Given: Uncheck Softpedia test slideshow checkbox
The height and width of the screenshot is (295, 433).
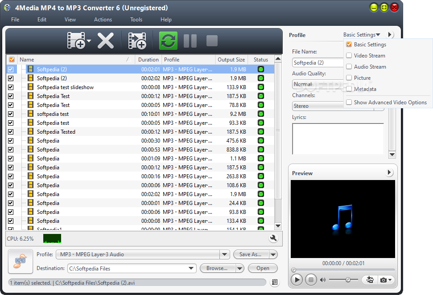Looking at the screenshot, I should [x=11, y=87].
